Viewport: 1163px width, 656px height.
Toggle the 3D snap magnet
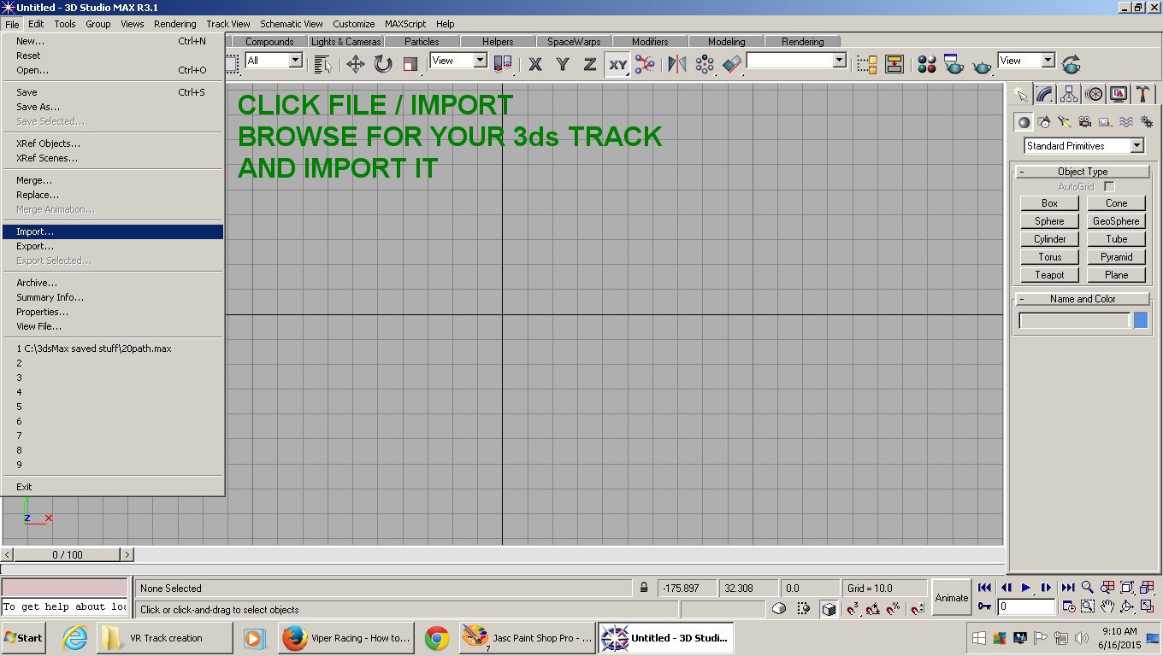[853, 608]
